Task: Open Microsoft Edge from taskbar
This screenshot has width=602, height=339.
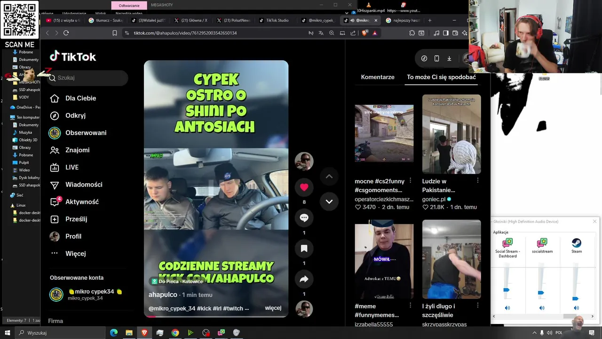Action: (113, 333)
